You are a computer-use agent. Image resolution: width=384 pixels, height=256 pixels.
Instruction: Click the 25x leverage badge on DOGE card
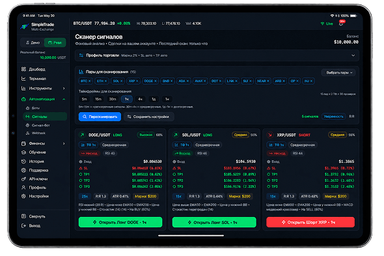tap(85, 196)
